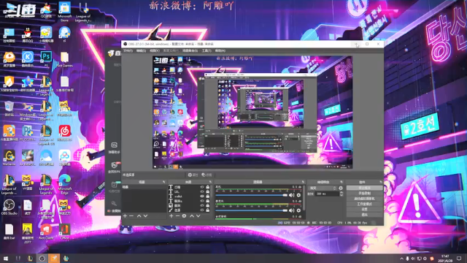Enable Studio Mode button

[365, 204]
